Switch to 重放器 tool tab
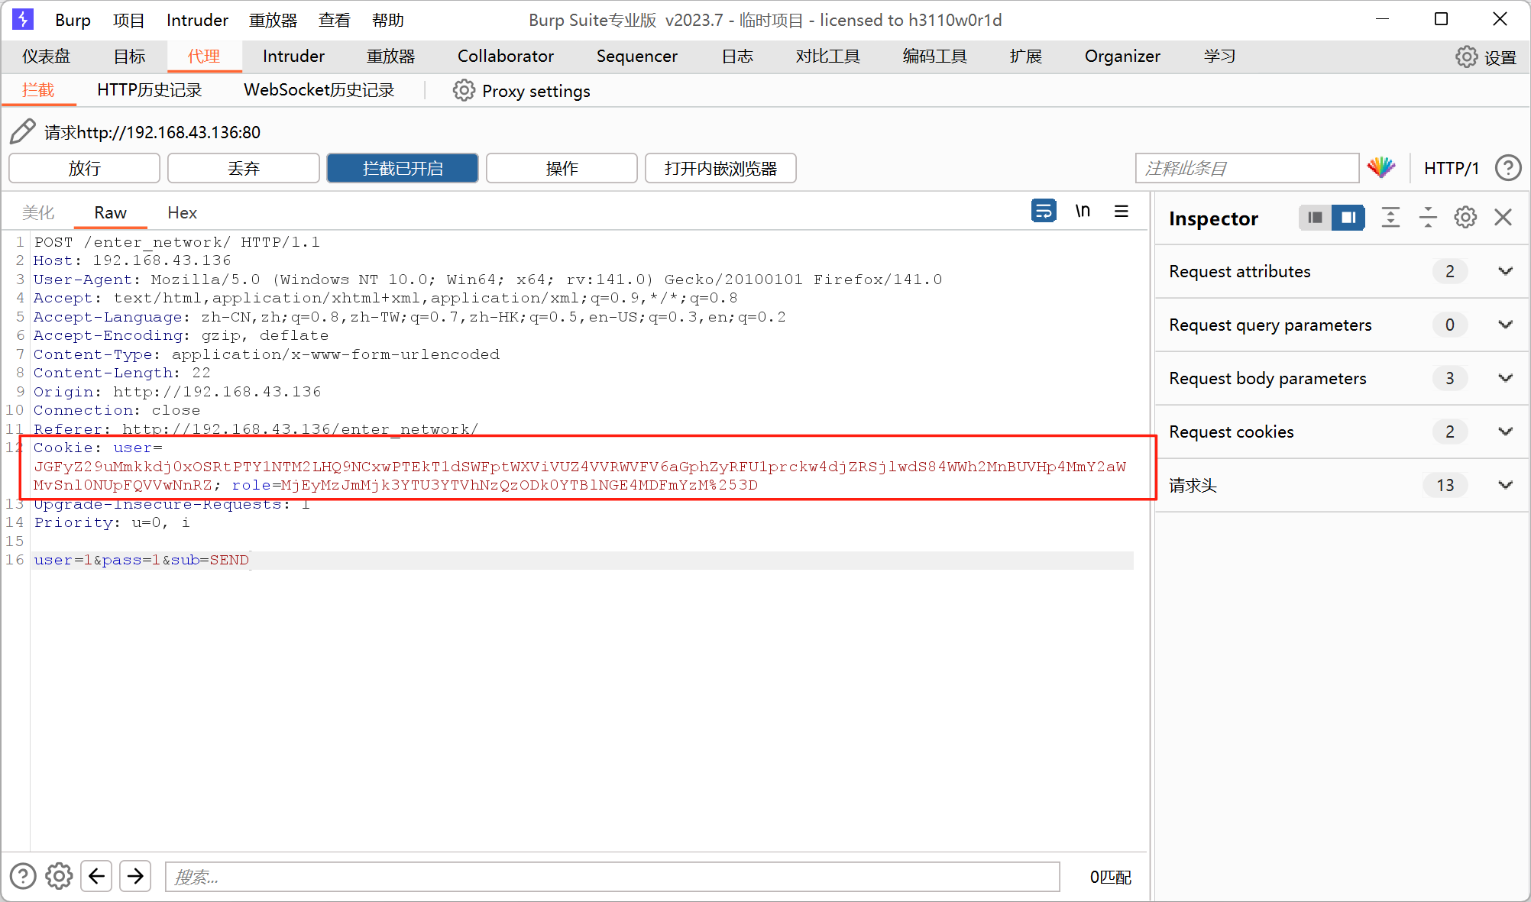Viewport: 1531px width, 902px height. (x=390, y=57)
